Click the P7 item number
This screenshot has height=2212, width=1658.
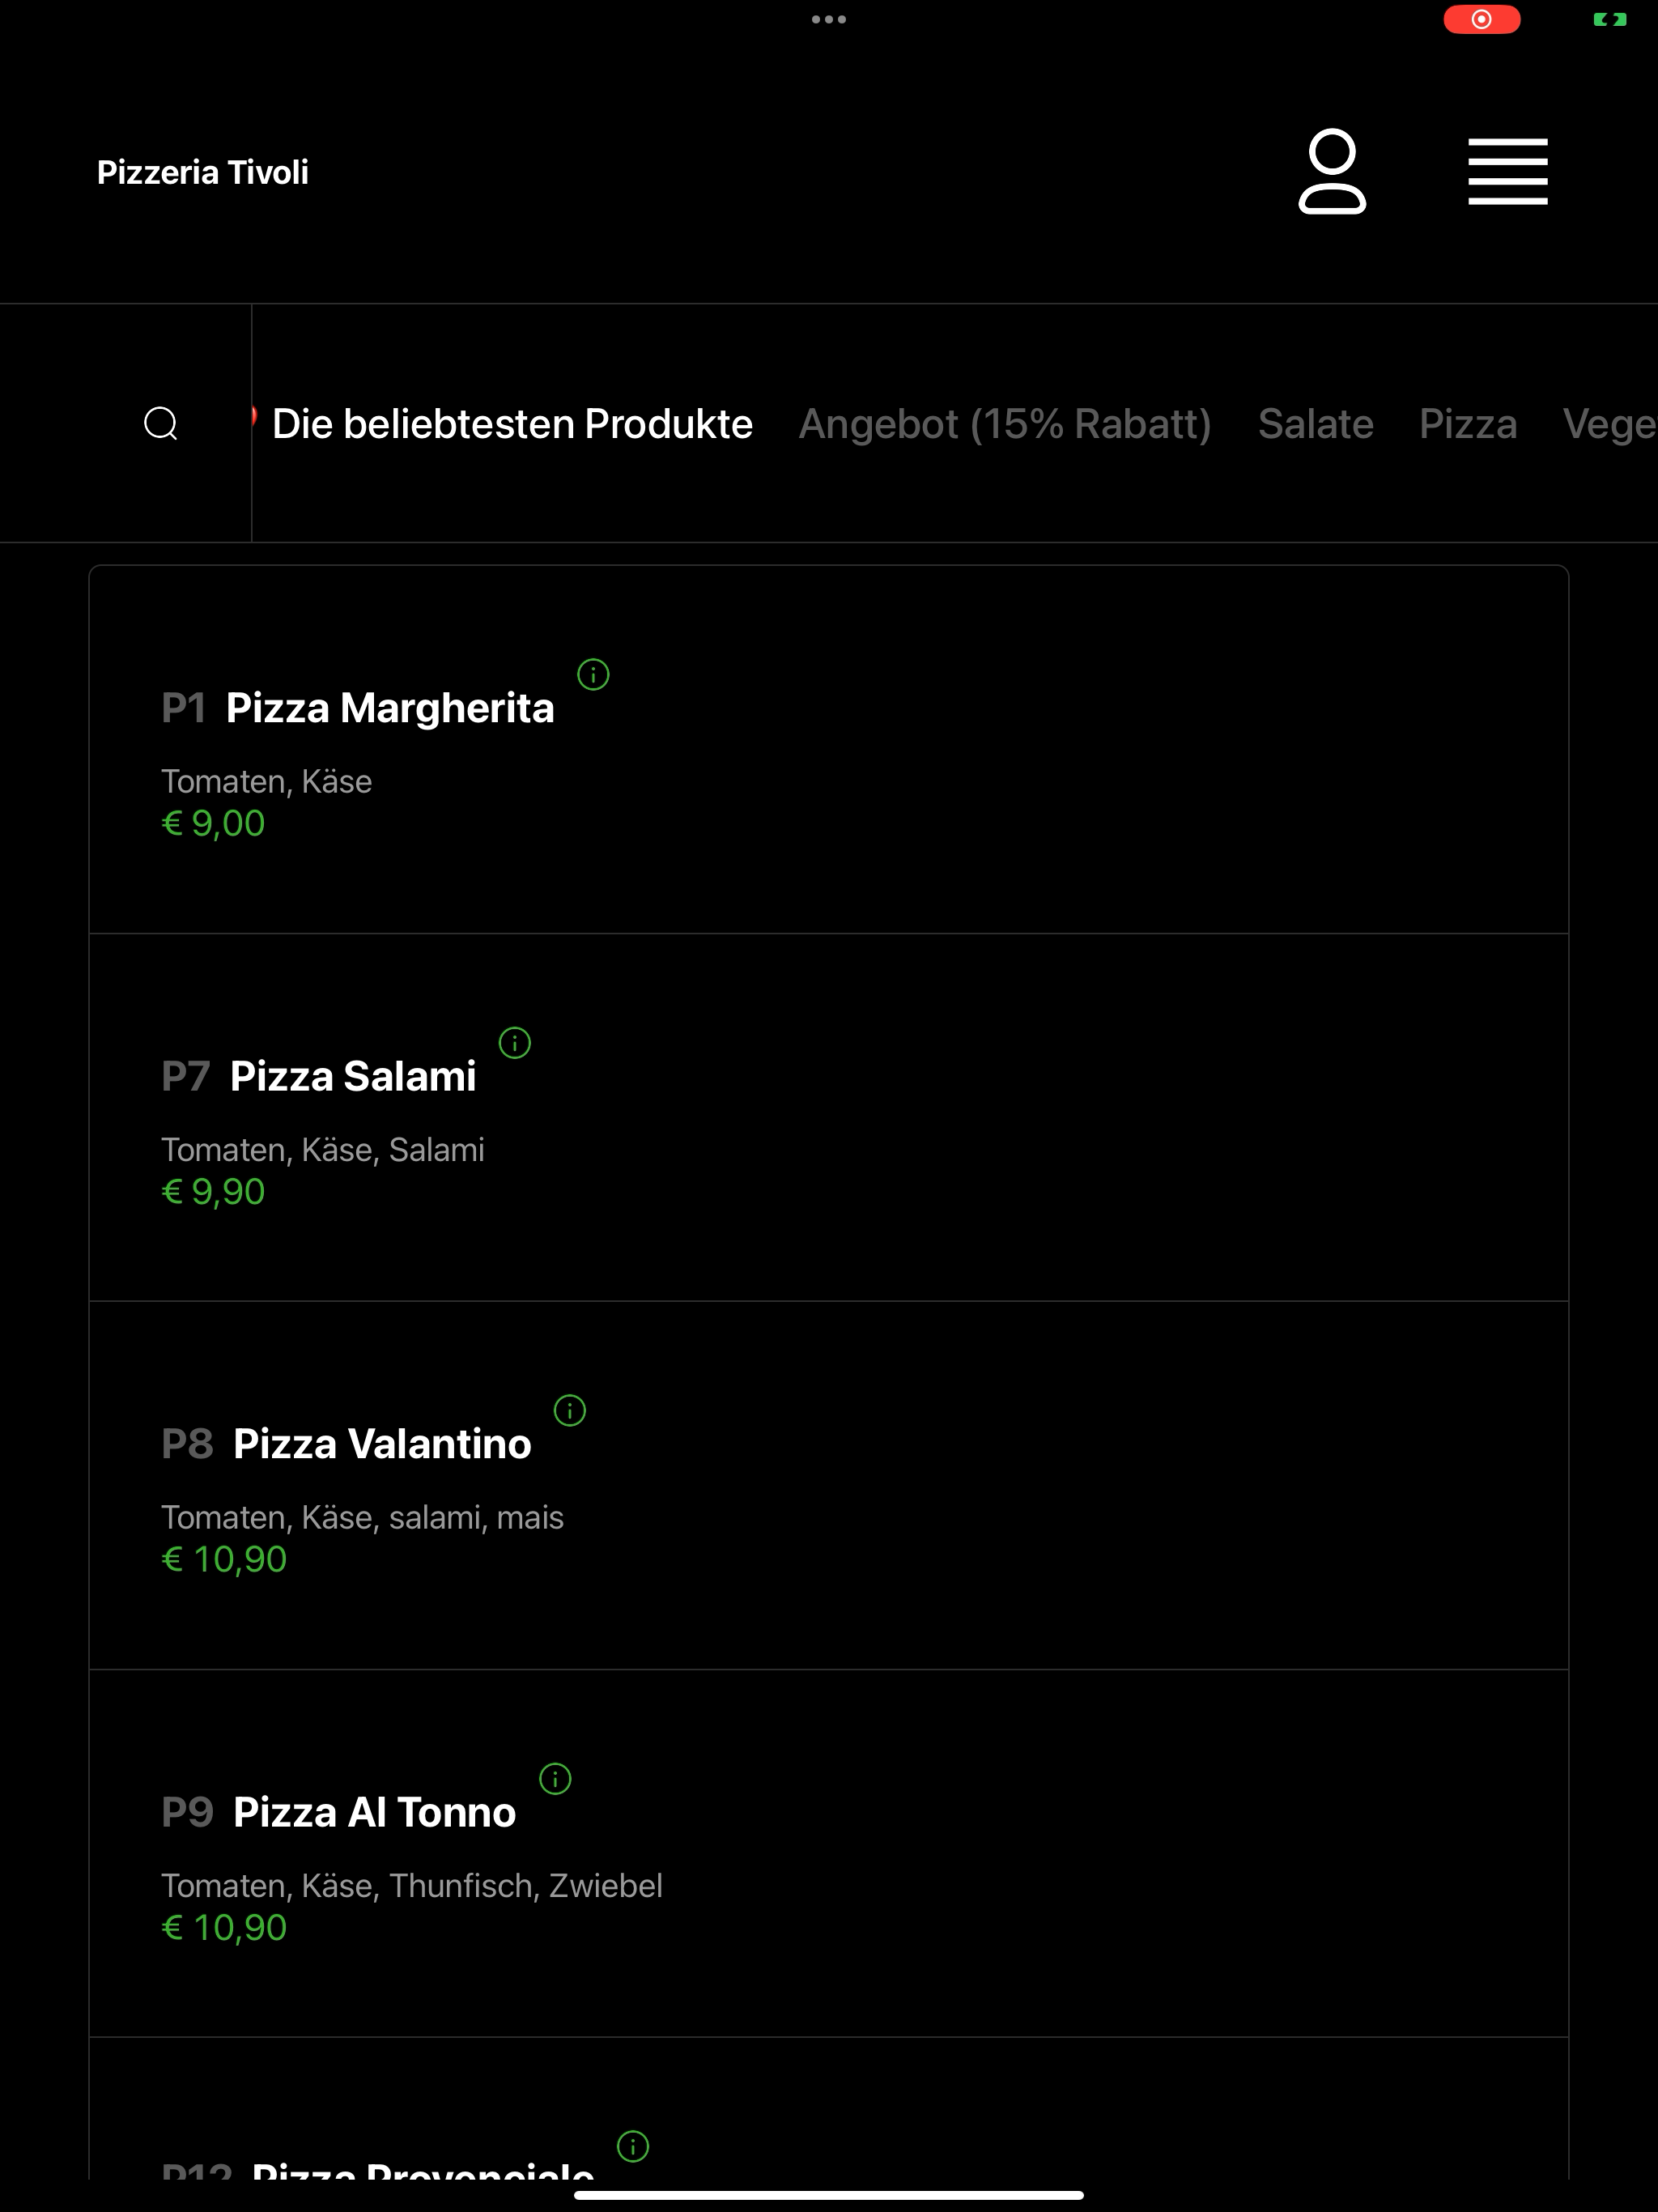pos(185,1076)
